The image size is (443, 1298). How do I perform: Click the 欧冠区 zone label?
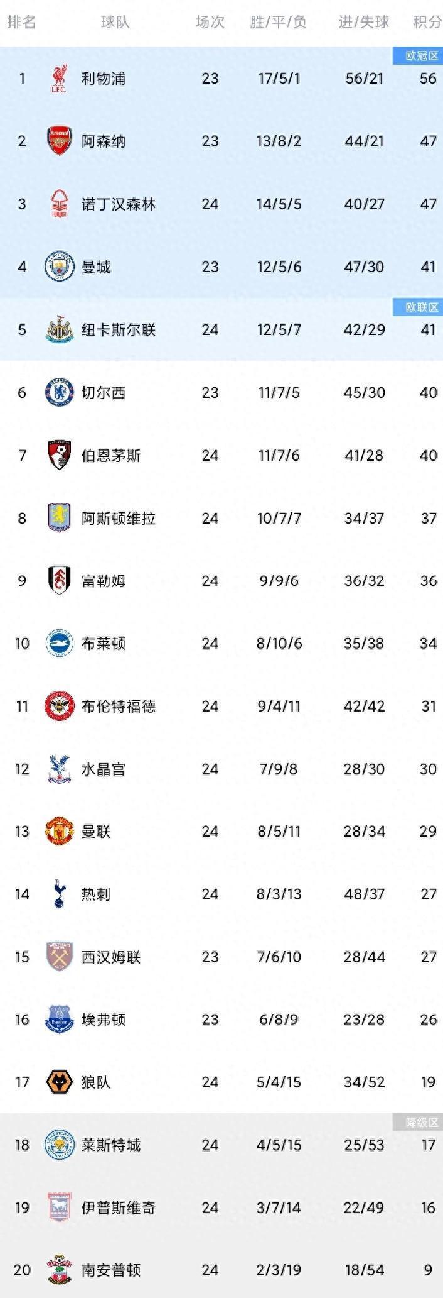(x=418, y=55)
